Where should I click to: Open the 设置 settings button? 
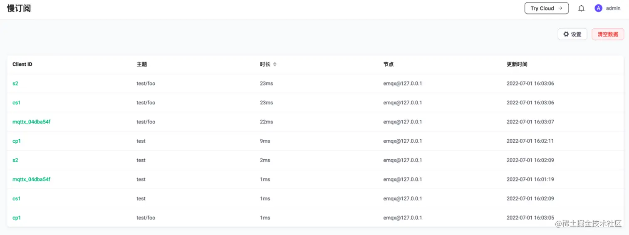pyautogui.click(x=572, y=34)
